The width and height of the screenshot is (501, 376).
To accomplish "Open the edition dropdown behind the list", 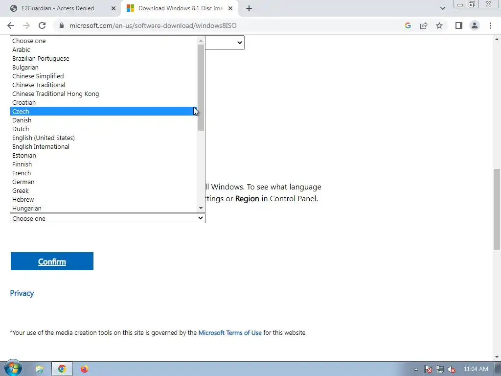I will click(225, 43).
